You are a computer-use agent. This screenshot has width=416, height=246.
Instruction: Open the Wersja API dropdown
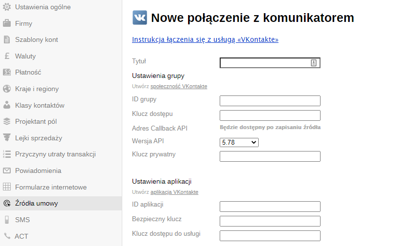[239, 142]
